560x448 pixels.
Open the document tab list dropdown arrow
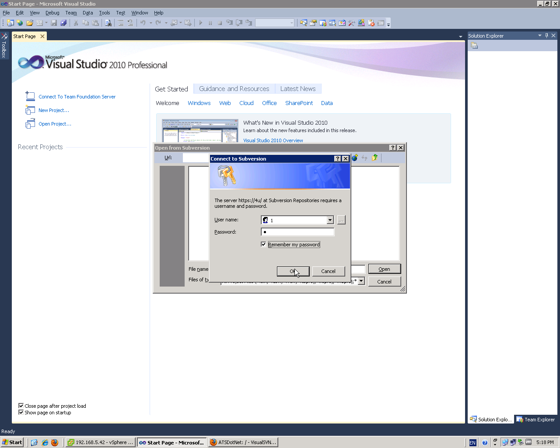(x=460, y=37)
